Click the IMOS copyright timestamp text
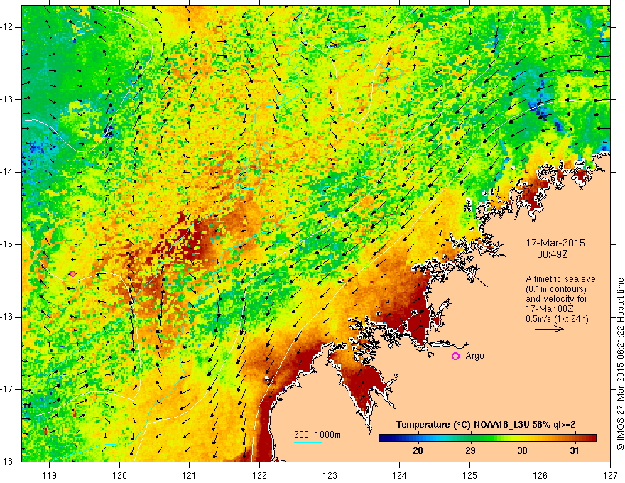The image size is (625, 483). (620, 364)
